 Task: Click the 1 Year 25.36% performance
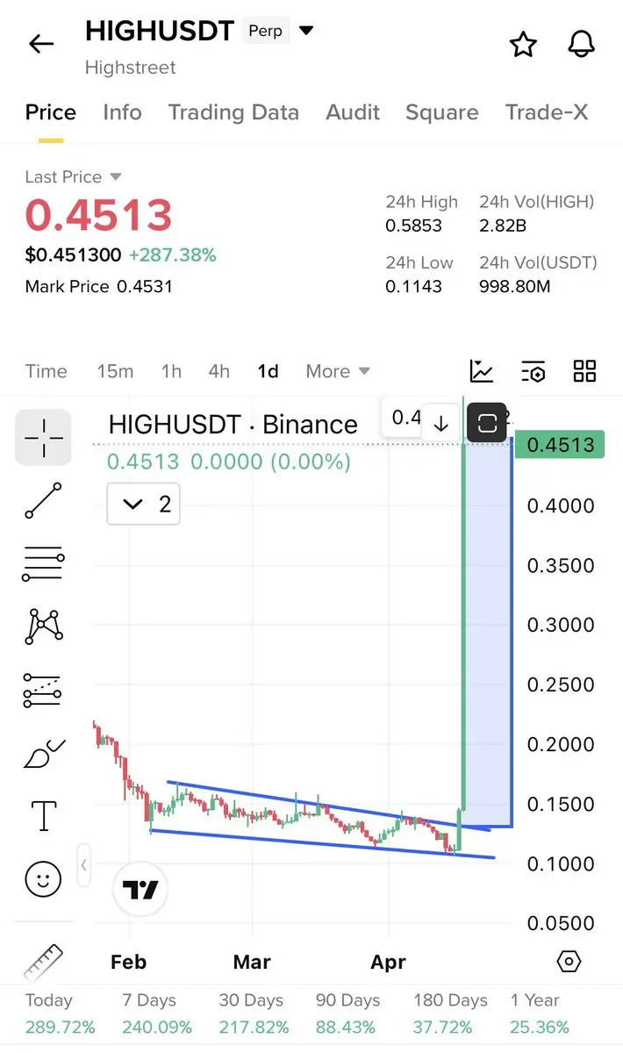point(540,1014)
